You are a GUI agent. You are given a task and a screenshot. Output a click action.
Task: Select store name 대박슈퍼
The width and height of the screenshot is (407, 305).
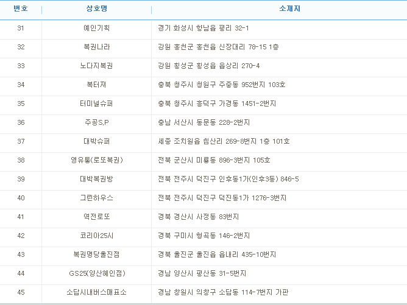(96, 141)
